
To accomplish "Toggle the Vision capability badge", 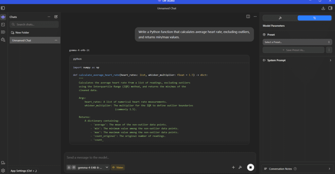I will (118, 167).
